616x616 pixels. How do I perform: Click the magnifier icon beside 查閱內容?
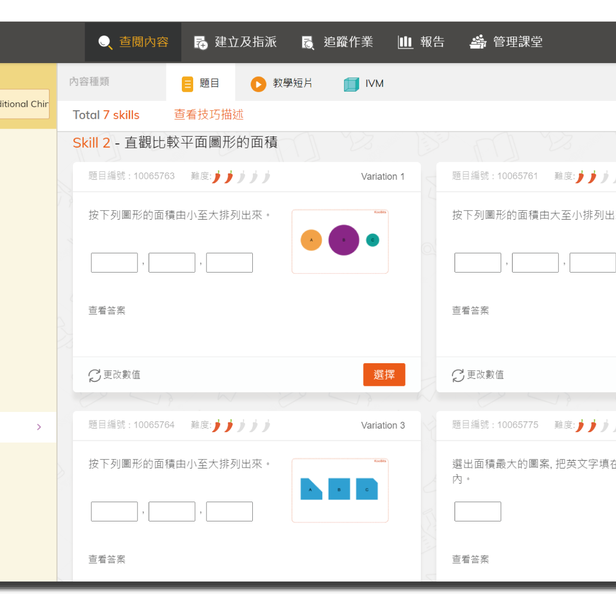pos(105,42)
